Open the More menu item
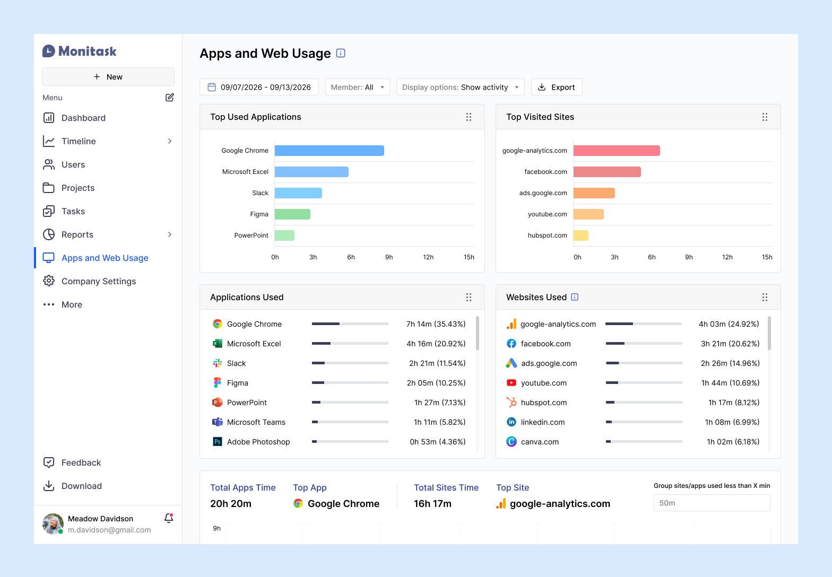The height and width of the screenshot is (577, 832). pyautogui.click(x=108, y=304)
